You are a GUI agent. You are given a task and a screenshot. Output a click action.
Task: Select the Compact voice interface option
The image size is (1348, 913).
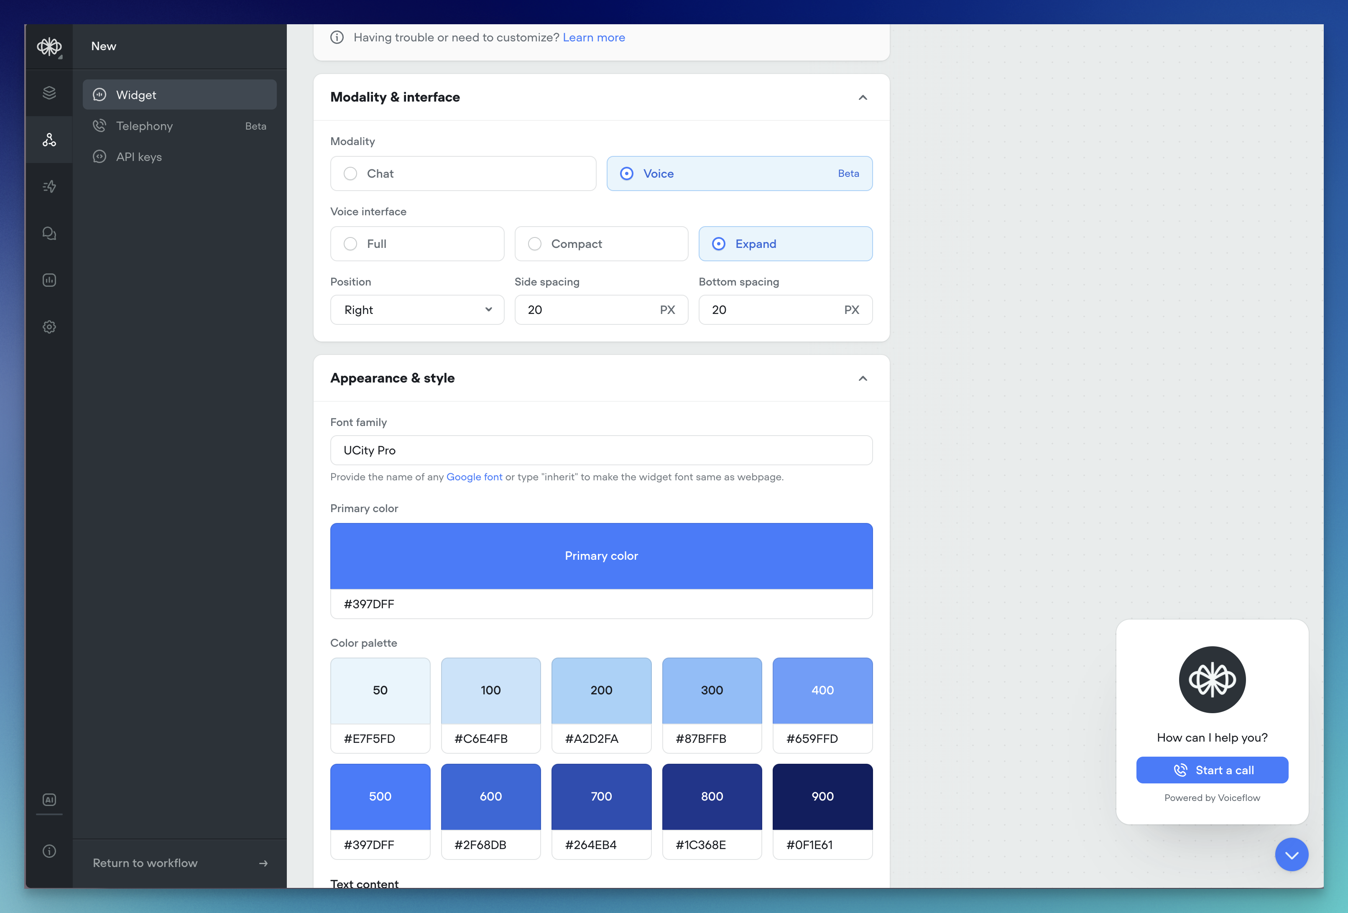534,244
